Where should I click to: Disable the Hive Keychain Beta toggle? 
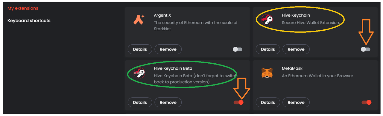click(238, 102)
